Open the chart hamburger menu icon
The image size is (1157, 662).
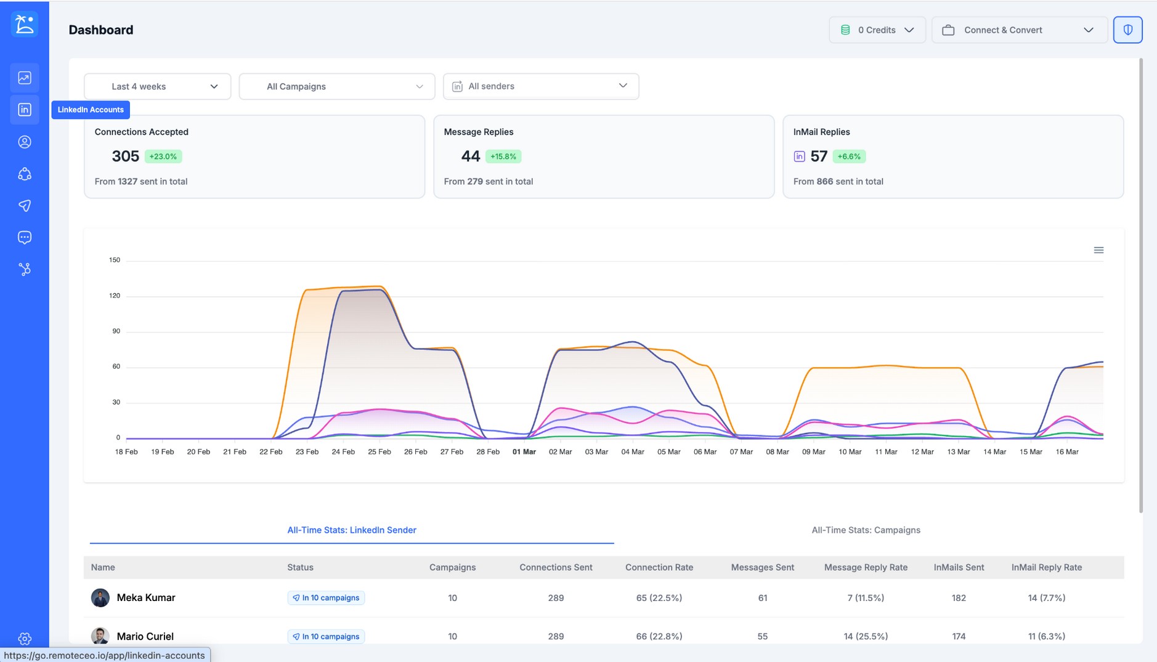coord(1098,250)
